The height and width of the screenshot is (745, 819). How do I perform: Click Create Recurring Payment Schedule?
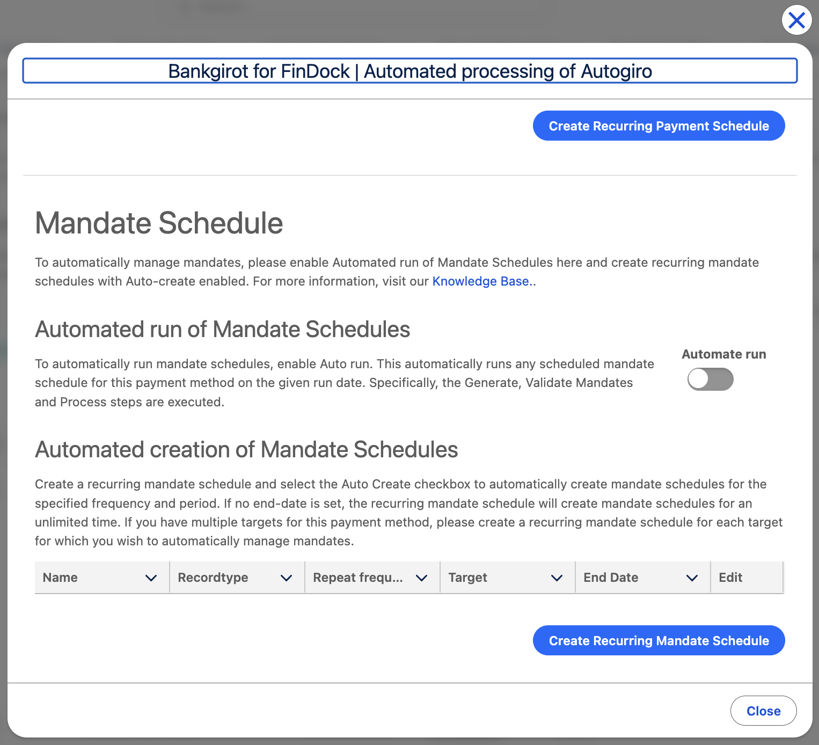tap(659, 126)
